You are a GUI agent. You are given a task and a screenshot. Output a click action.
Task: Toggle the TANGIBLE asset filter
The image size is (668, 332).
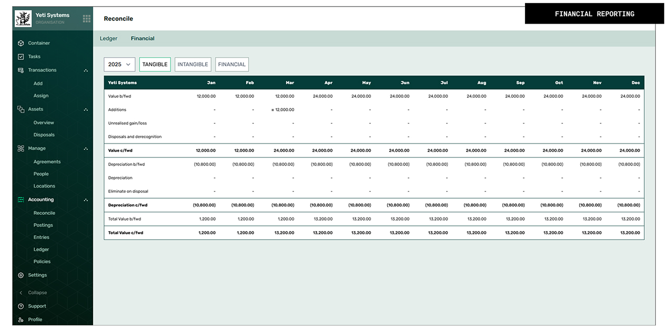tap(155, 64)
